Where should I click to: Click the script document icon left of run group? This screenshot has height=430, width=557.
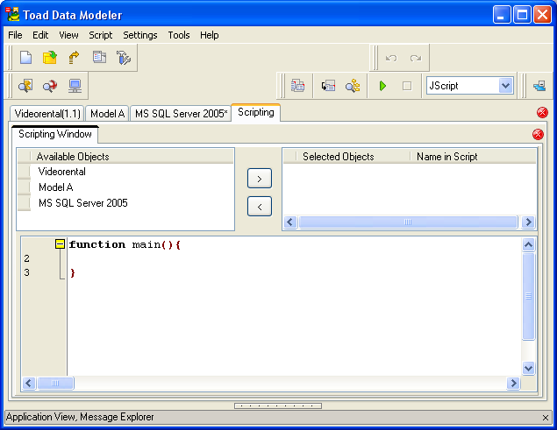coord(297,86)
